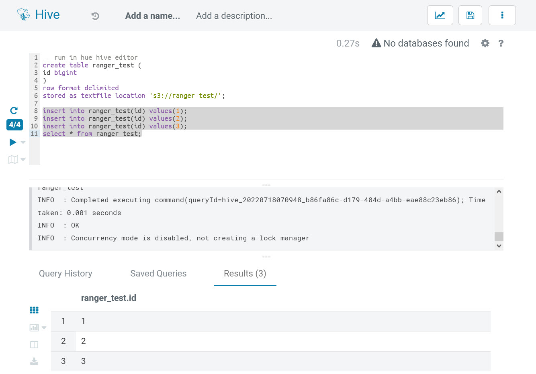This screenshot has height=374, width=536.
Task: Open query history clock icon in header
Action: tap(95, 16)
